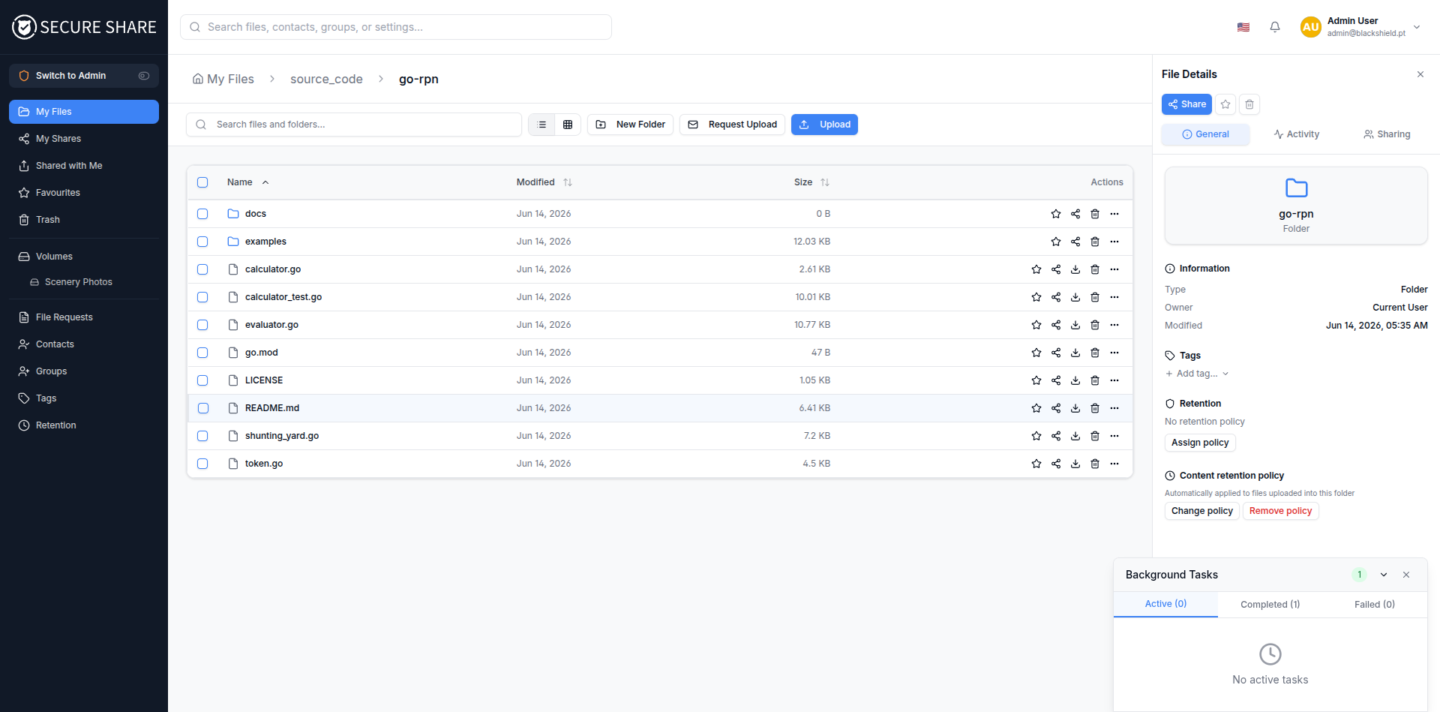
Task: Select all files checkbox in header
Action: point(202,182)
